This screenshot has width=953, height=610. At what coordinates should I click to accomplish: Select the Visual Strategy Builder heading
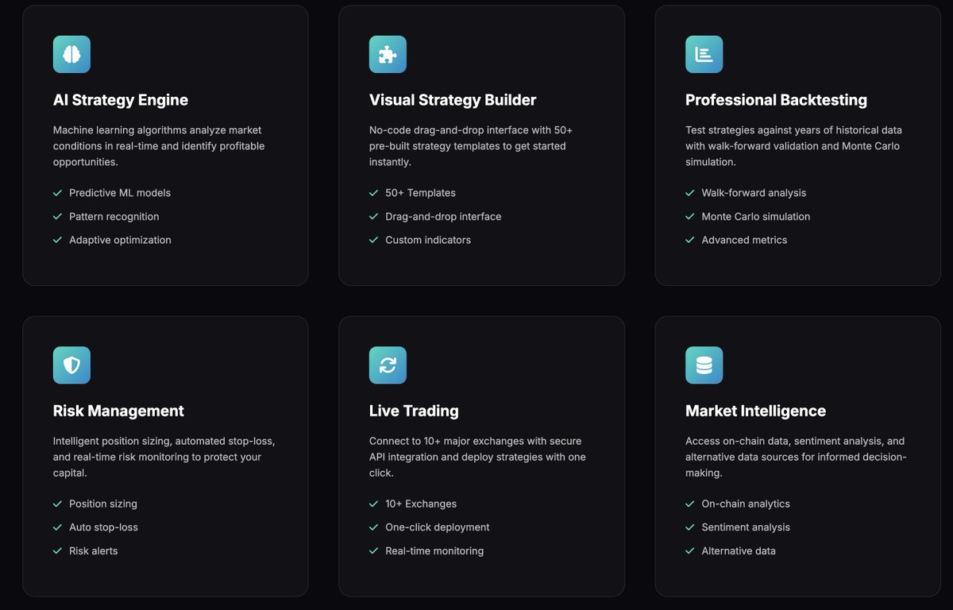pyautogui.click(x=453, y=100)
